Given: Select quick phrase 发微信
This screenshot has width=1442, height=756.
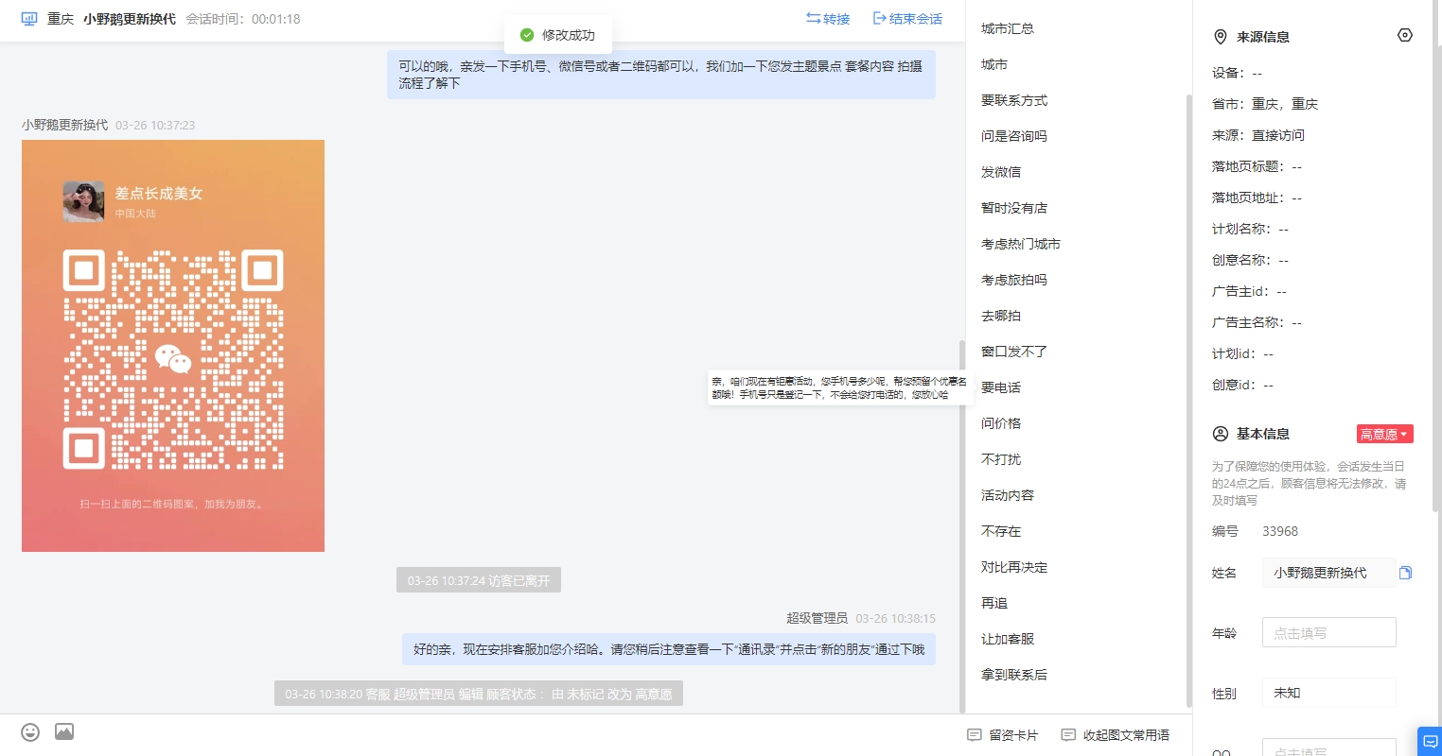Looking at the screenshot, I should tap(1001, 172).
